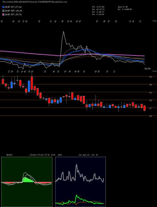This screenshot has width=157, height=207.
Task: Click the white price line spike peak
Action: click(63, 32)
